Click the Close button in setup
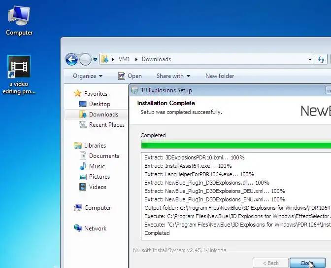 point(307,263)
